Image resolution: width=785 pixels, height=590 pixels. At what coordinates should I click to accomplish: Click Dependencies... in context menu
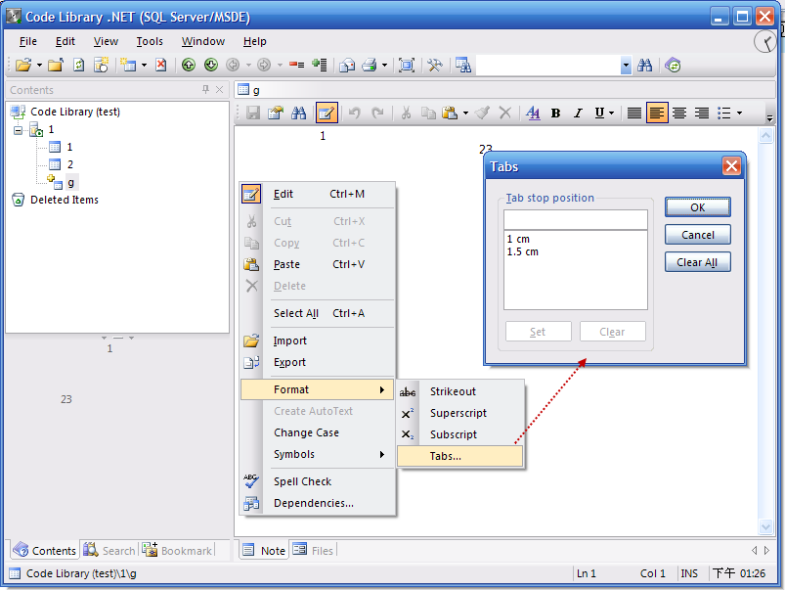tap(319, 503)
